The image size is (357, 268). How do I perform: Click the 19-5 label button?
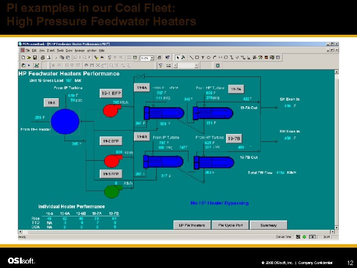pos(52,103)
